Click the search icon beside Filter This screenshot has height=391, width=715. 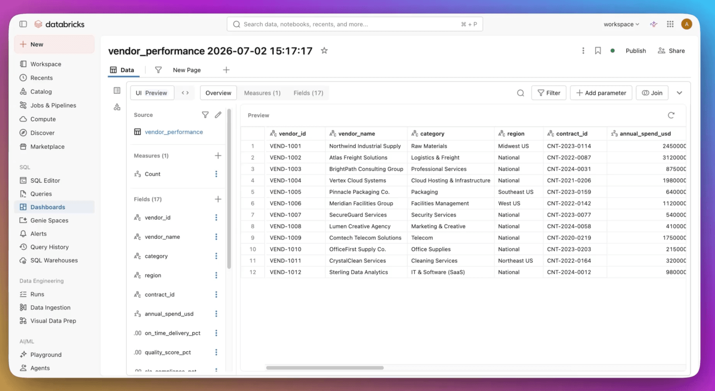coord(520,93)
